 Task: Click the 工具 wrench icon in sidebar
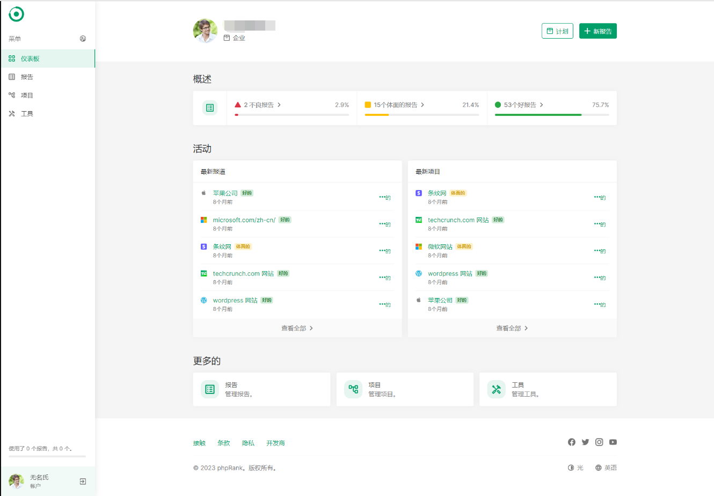pos(11,113)
